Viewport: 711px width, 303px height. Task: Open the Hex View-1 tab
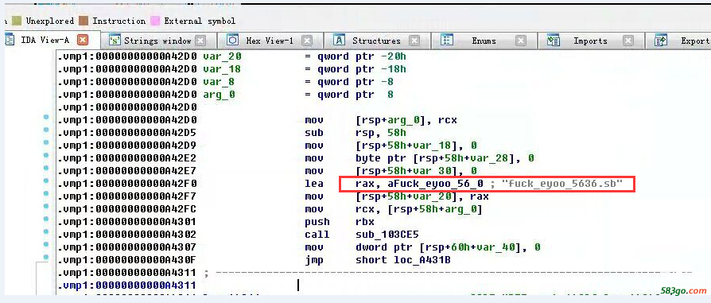270,41
